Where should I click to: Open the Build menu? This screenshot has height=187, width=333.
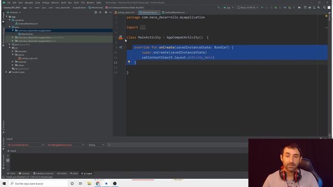coord(63,3)
